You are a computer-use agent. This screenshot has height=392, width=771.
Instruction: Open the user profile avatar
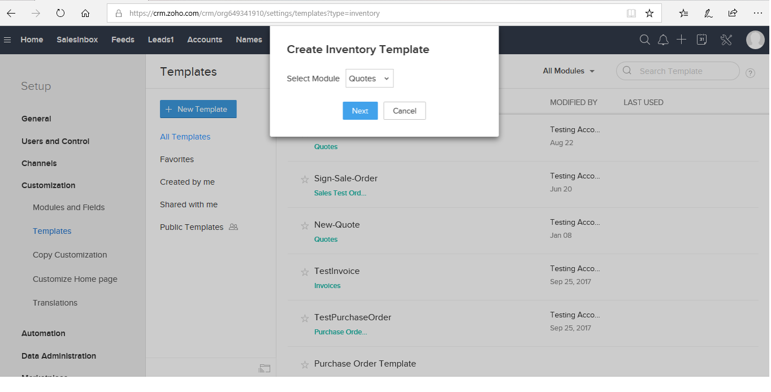[x=755, y=40]
